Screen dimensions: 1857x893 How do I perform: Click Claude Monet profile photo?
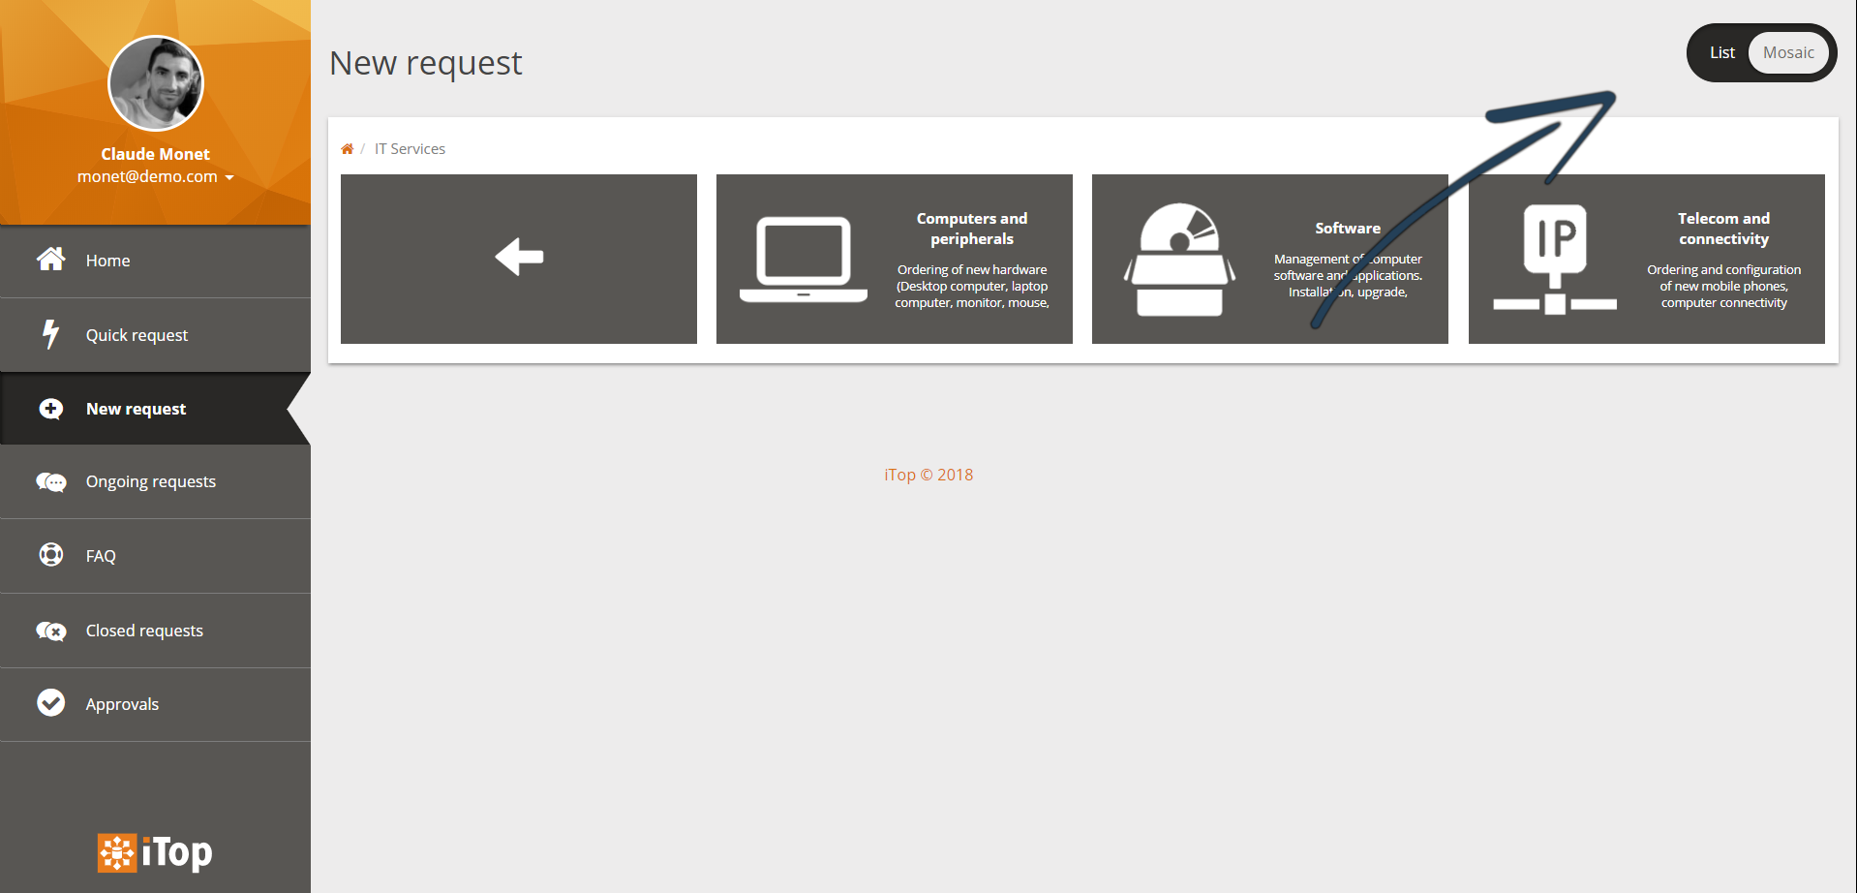click(x=156, y=83)
